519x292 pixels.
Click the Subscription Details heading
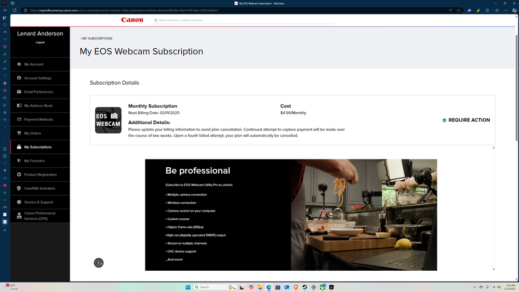tap(114, 83)
